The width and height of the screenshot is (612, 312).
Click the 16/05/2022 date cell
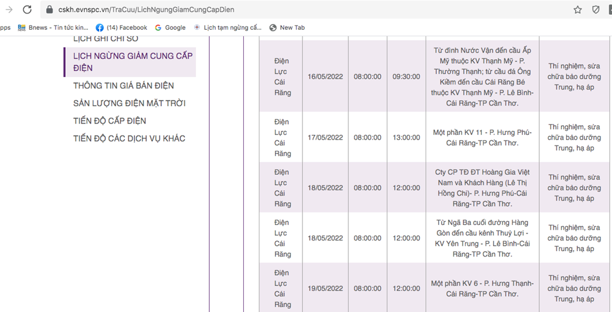point(325,77)
